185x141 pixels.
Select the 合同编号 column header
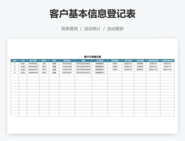point(115,60)
